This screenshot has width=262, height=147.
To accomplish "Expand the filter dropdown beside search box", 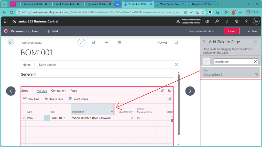I will coord(206,61).
